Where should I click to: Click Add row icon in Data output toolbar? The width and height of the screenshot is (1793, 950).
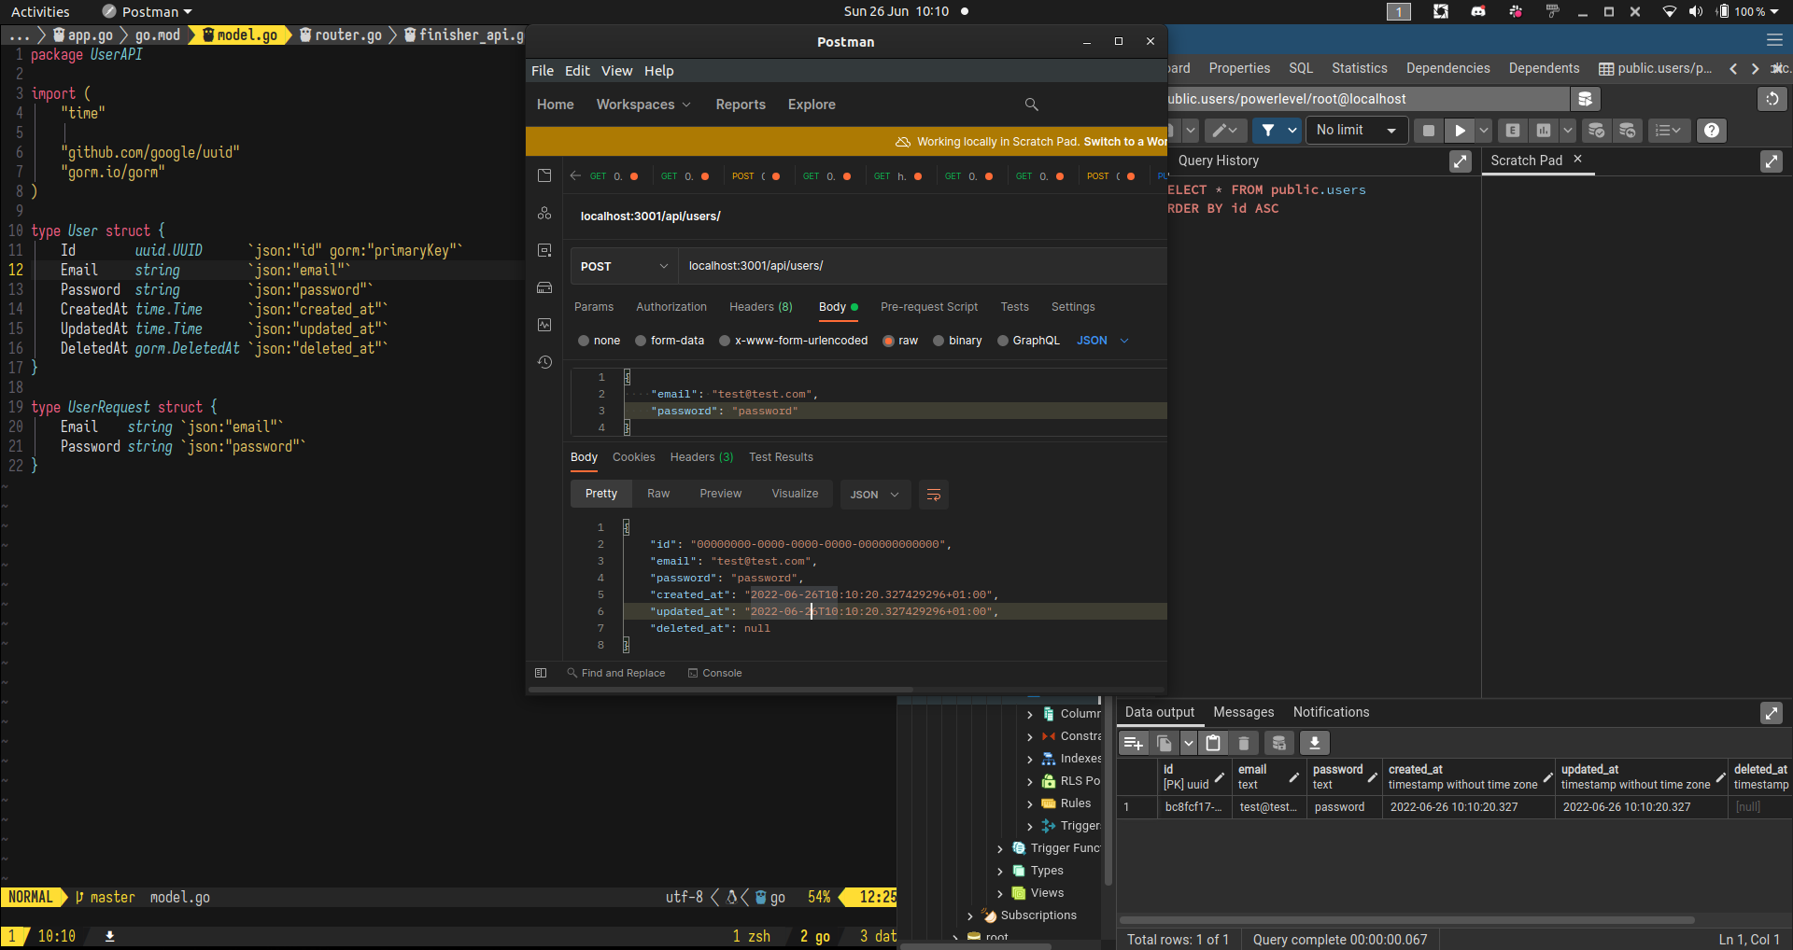click(1133, 743)
